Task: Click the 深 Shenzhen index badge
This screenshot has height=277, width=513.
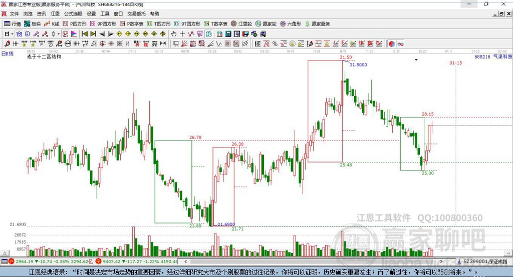Action: 99,261
